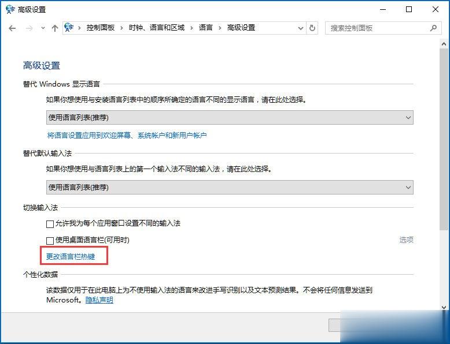The width and height of the screenshot is (450, 344).
Task: Expand chevron before 控制面板 breadcrumb
Action: click(79, 28)
